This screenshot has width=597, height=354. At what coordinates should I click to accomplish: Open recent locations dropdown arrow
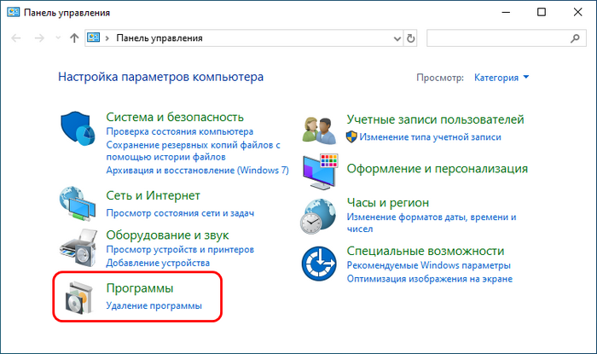coord(58,38)
